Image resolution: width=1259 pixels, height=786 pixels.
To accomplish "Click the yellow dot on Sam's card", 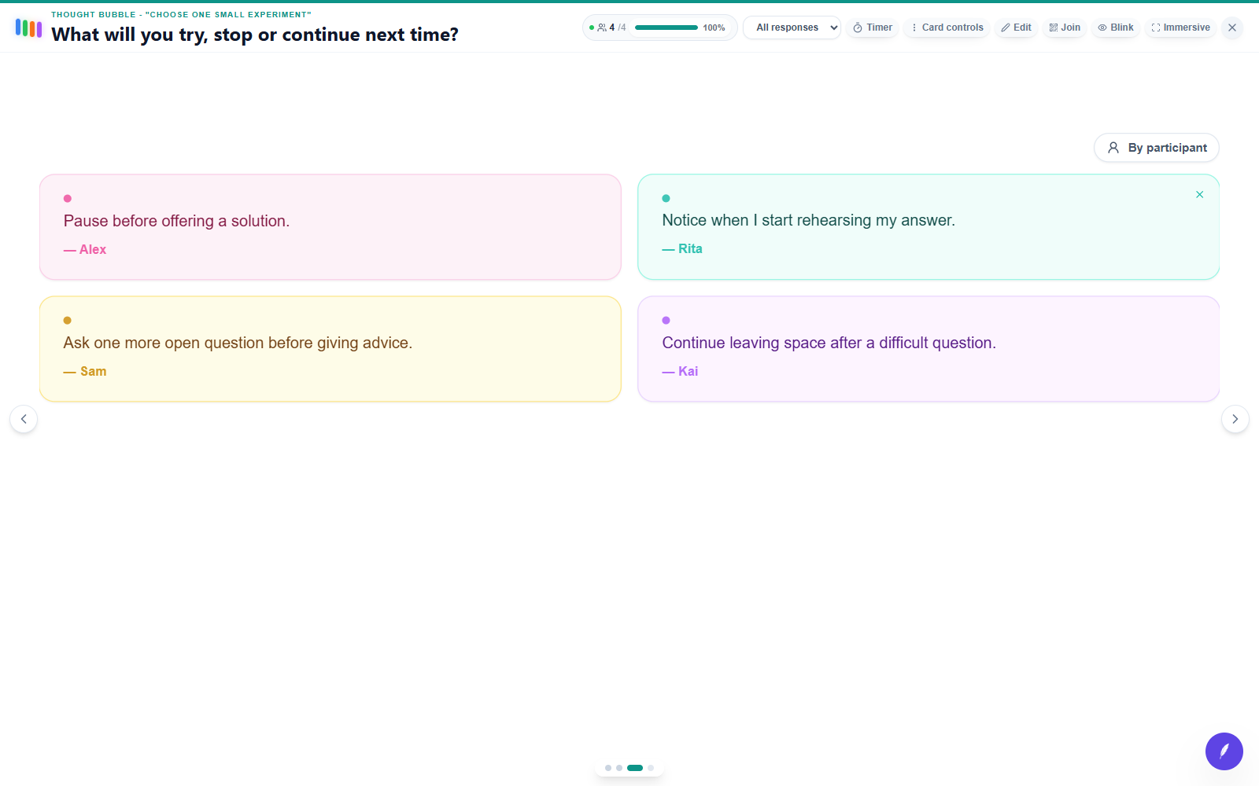I will [68, 320].
